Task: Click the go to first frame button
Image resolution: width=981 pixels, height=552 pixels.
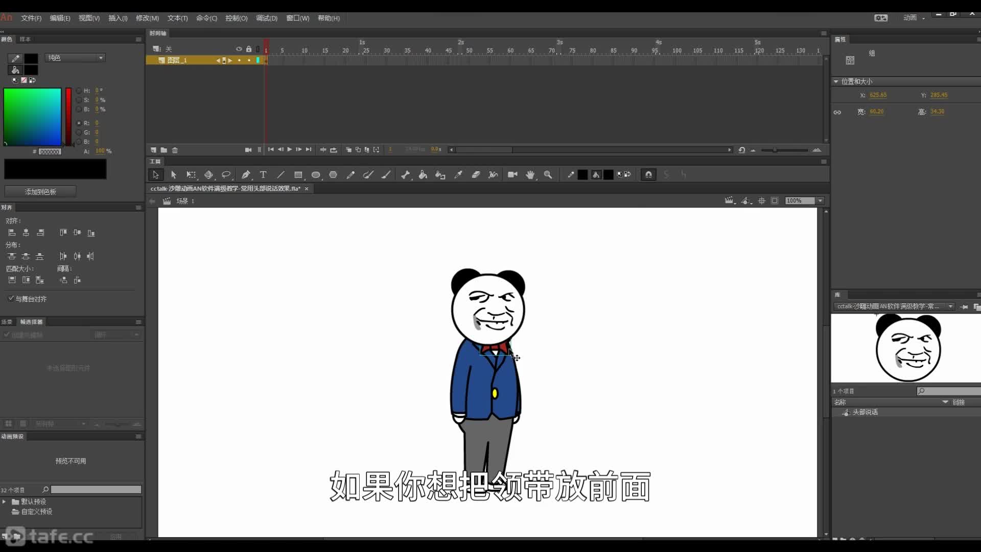Action: (271, 149)
